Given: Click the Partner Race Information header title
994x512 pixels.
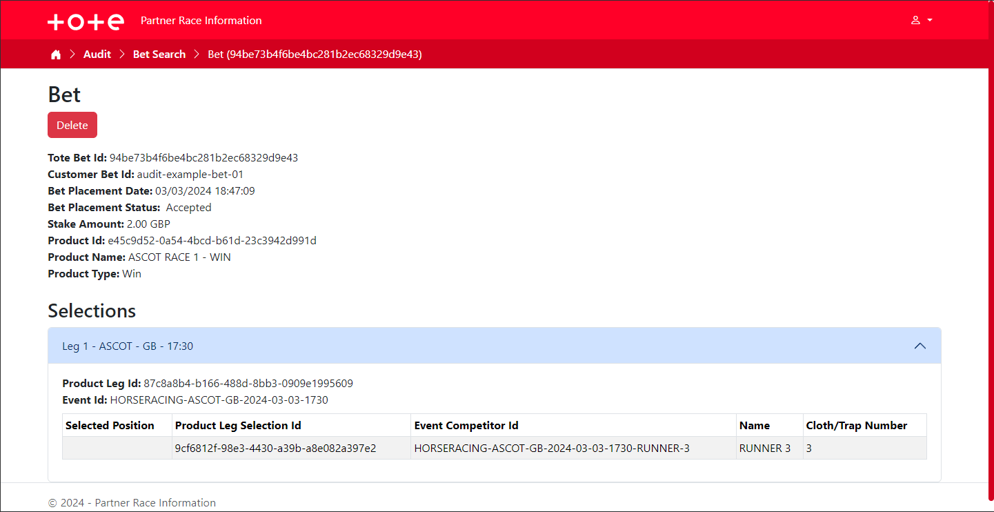Looking at the screenshot, I should click(x=200, y=20).
